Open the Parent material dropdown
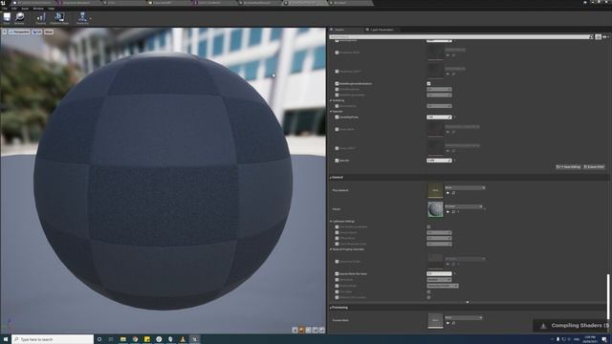The height and width of the screenshot is (344, 612). click(x=464, y=206)
